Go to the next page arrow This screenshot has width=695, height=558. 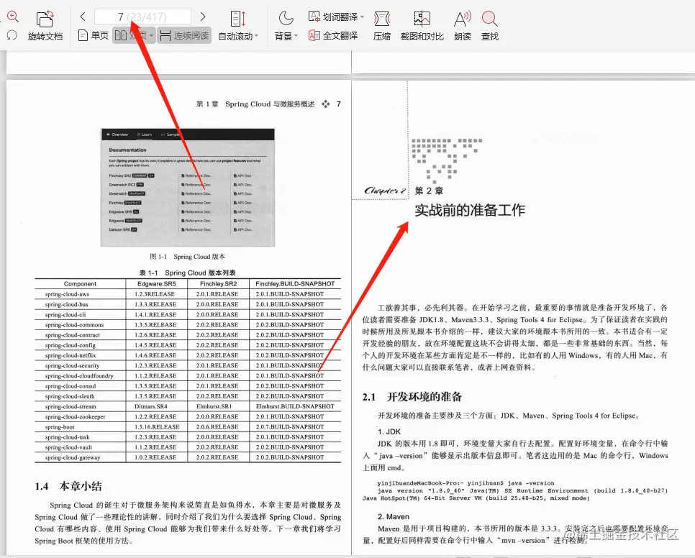click(x=203, y=17)
